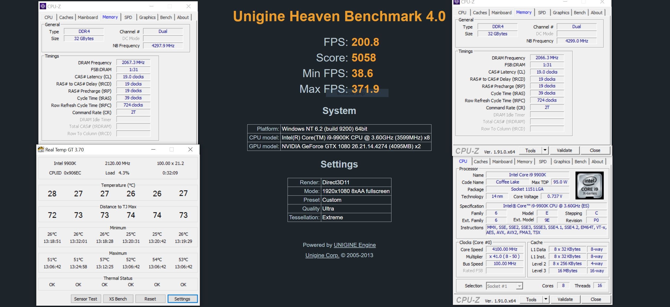Select the Memory tab in left CPU-Z window
This screenshot has width=670, height=307.
click(x=110, y=17)
